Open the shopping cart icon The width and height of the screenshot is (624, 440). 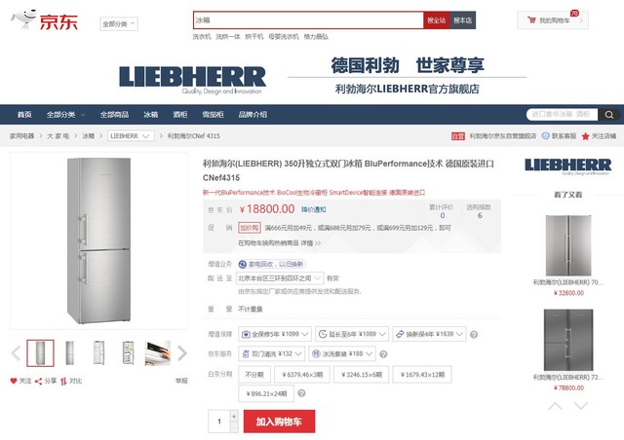point(531,19)
